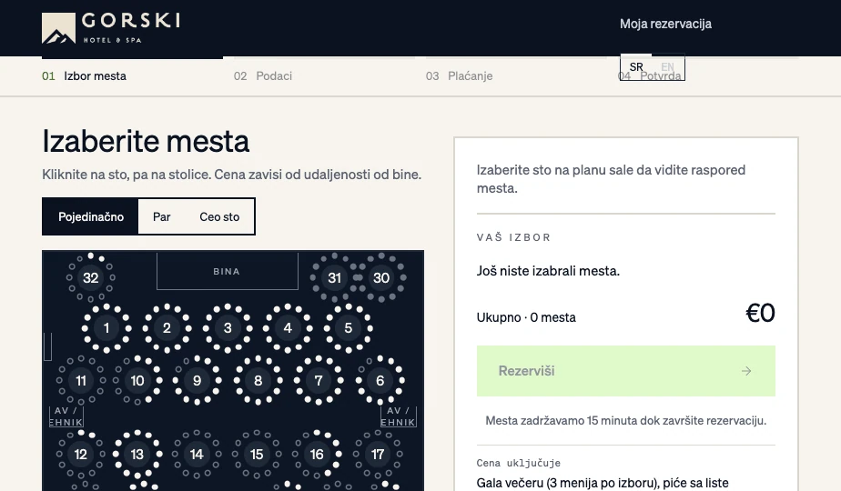This screenshot has width=841, height=491.
Task: Switch language to EN
Action: pyautogui.click(x=667, y=67)
